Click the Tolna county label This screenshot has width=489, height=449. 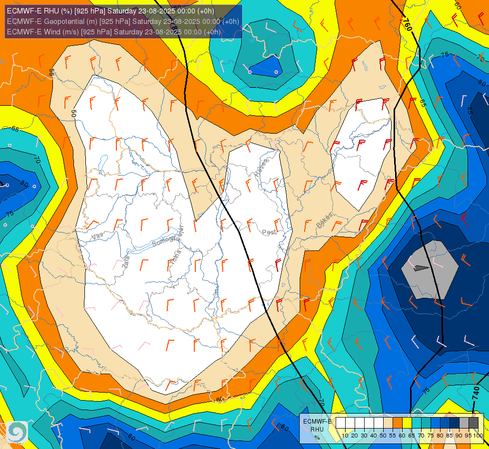[x=176, y=257]
